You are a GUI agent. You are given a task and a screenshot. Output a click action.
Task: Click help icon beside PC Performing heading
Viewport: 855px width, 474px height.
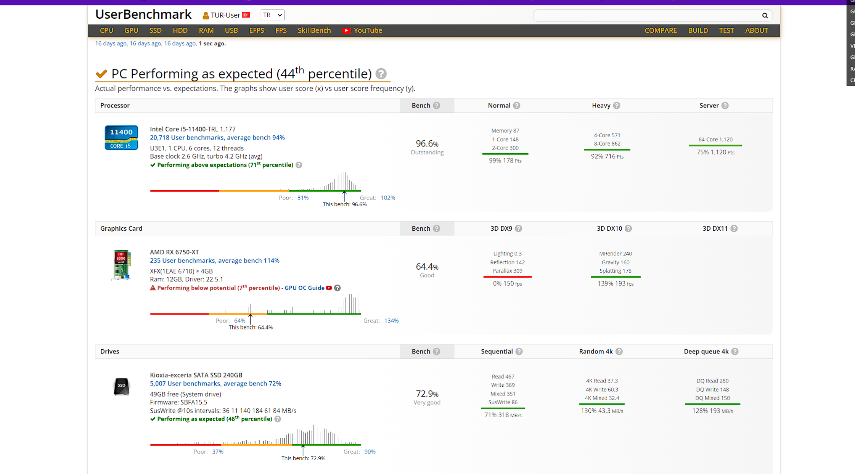(381, 74)
